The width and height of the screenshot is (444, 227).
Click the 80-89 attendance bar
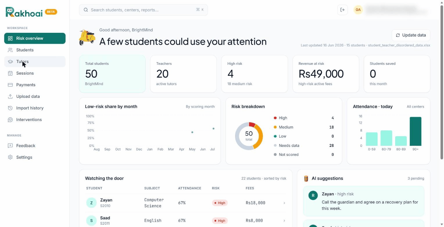tap(401, 141)
